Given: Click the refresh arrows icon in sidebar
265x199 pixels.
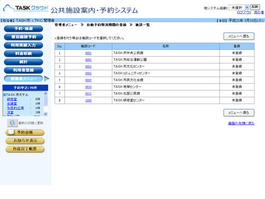Looking at the screenshot, I should (12, 123).
